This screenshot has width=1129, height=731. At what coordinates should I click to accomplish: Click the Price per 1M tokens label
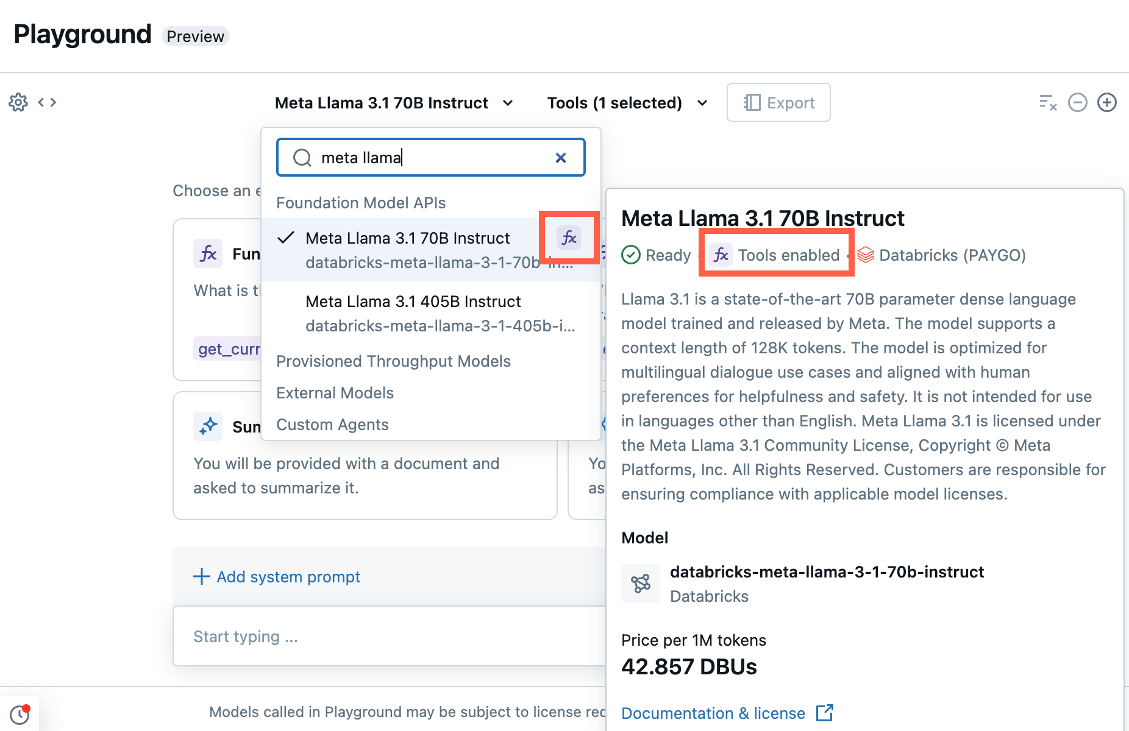(x=694, y=640)
